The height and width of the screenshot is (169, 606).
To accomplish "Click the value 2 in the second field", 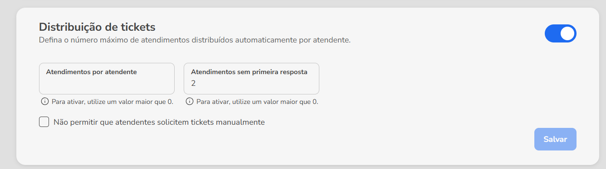I will [x=193, y=84].
